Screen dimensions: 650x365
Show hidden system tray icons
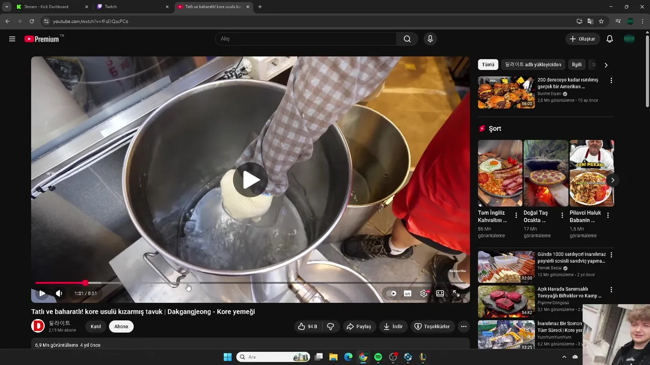click(564, 357)
